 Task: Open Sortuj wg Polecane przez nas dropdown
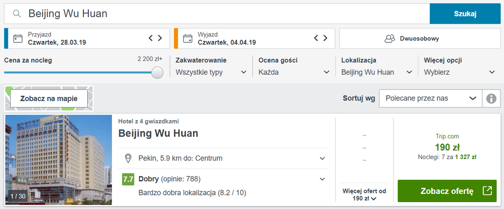pos(431,98)
